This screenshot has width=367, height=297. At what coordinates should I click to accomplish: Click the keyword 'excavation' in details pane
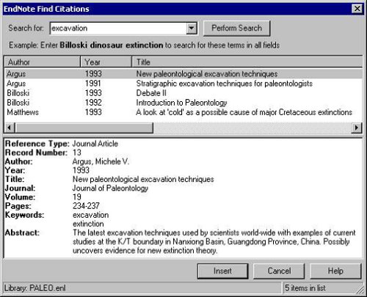click(x=91, y=215)
